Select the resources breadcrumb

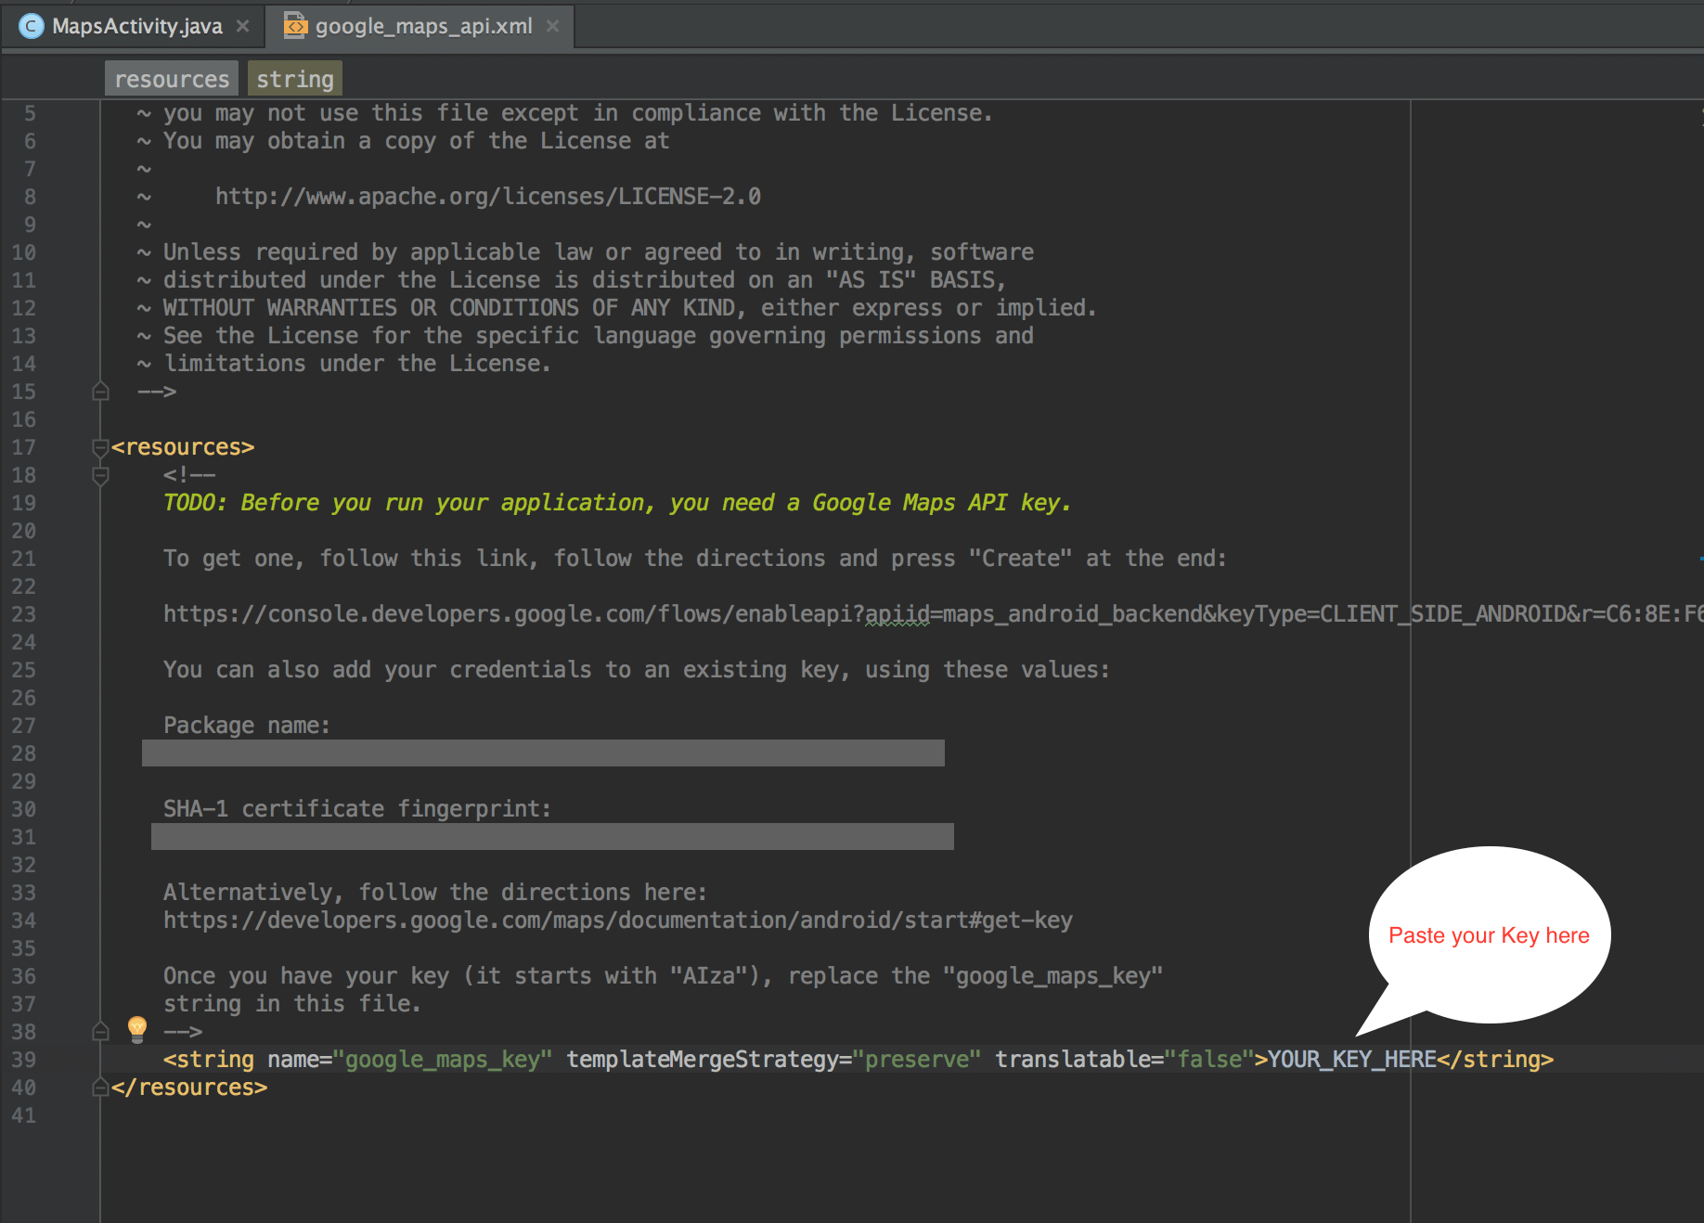pyautogui.click(x=172, y=79)
